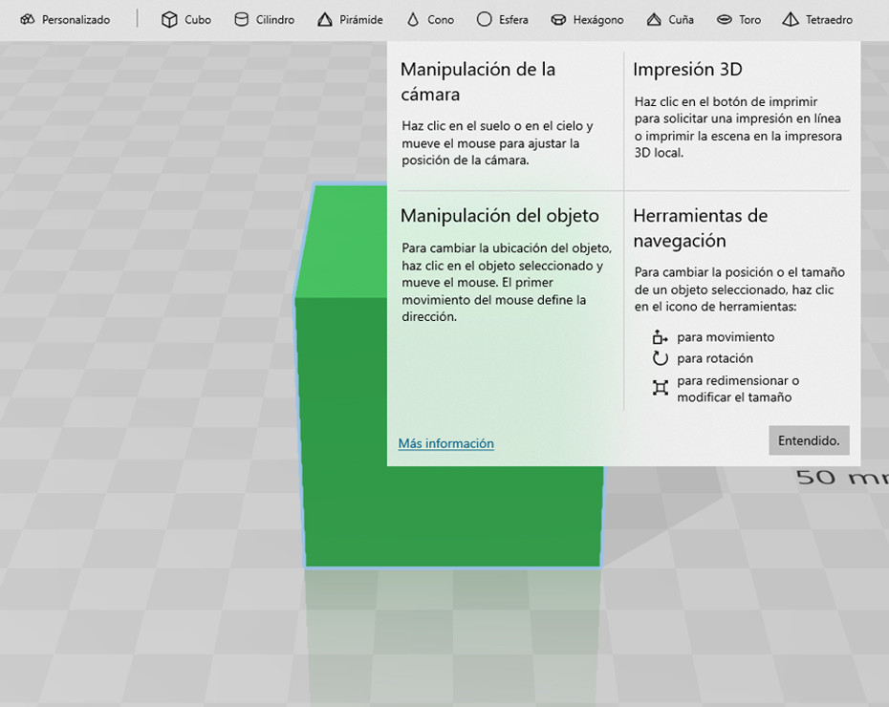Image resolution: width=889 pixels, height=707 pixels.
Task: Insert a Tetraedro shape
Action: tap(817, 20)
